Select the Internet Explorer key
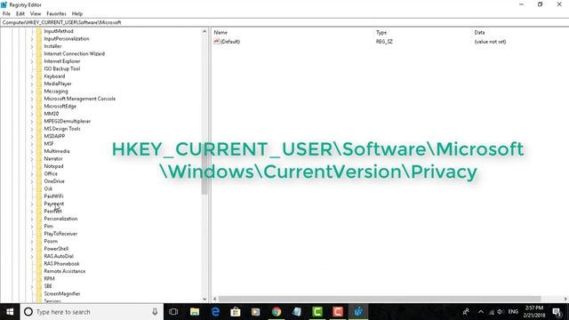 (x=62, y=61)
